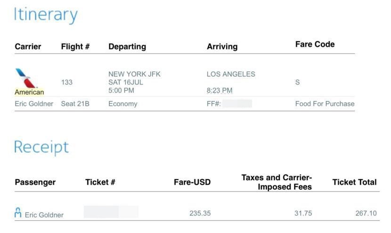391x233 pixels.
Task: Click the 267.10 ticket total amount
Action: click(366, 213)
